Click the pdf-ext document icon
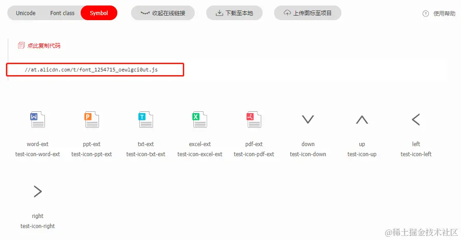Viewport: 461px width, 240px height. 254,120
